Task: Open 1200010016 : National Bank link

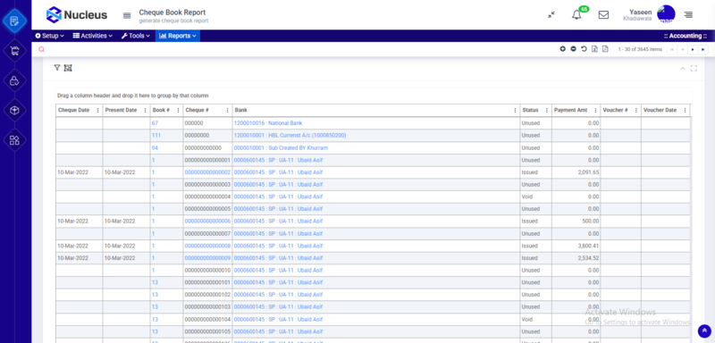Action: (268, 123)
